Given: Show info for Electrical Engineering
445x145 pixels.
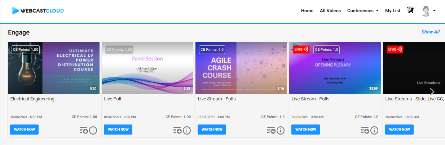Looking at the screenshot, I should coord(93,130).
